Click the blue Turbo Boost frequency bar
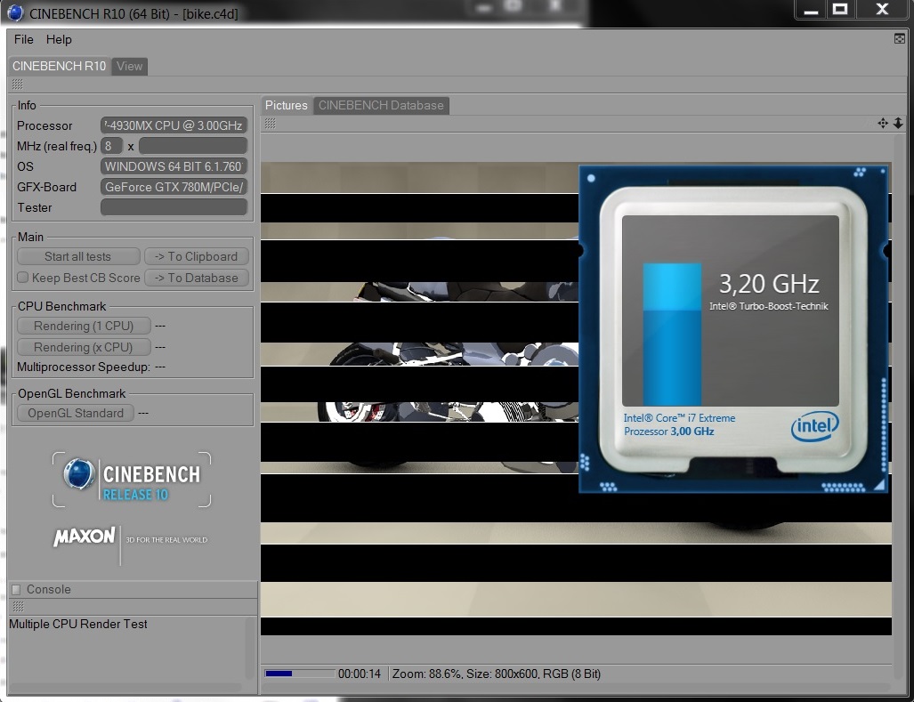Screen dimensions: 914x702 (x=672, y=335)
